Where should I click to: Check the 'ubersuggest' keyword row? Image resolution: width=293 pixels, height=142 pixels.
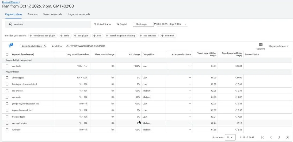(7, 77)
